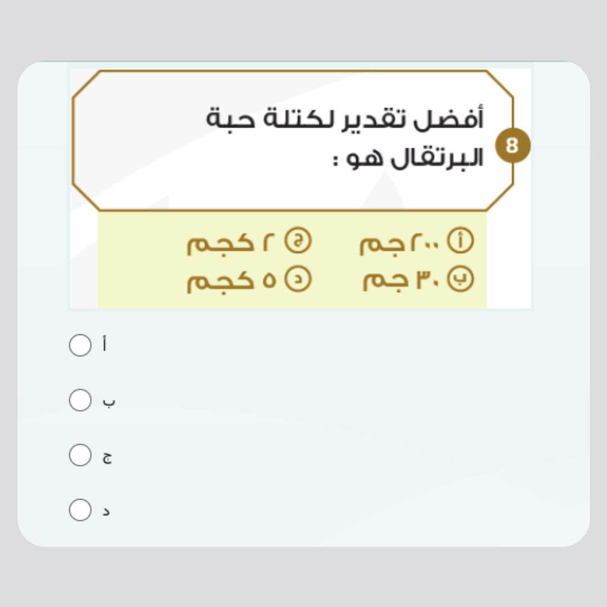This screenshot has width=607, height=607.
Task: Click the ٥ كجم option text
Action: point(232,281)
